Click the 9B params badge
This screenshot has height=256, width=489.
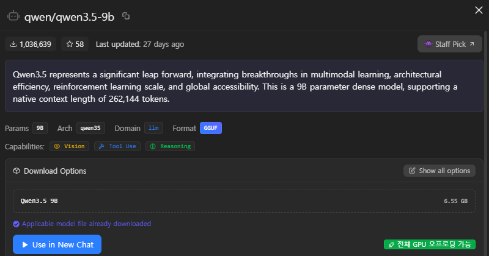point(40,128)
